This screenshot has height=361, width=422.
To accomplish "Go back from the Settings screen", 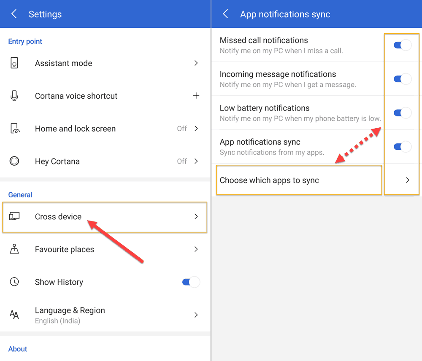I will pyautogui.click(x=14, y=14).
